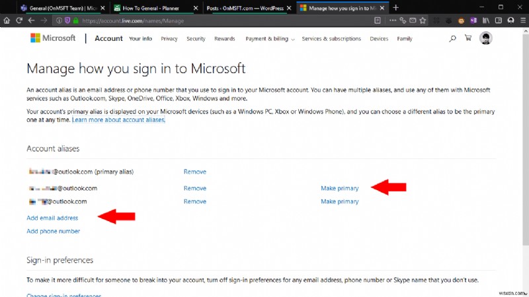Make the second alias primary
Image resolution: width=529 pixels, height=297 pixels.
[340, 188]
